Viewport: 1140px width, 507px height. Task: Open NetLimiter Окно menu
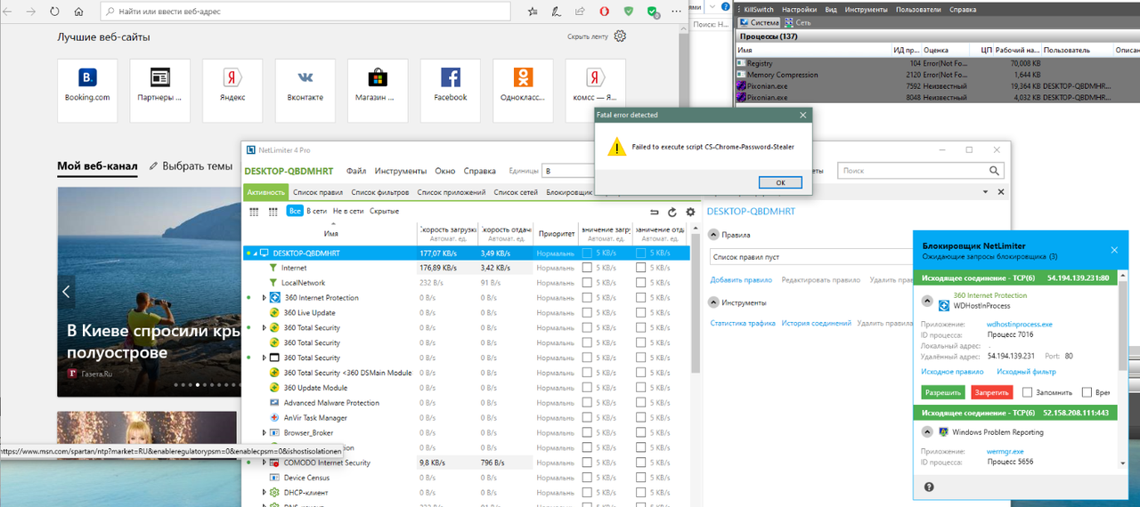click(x=445, y=171)
